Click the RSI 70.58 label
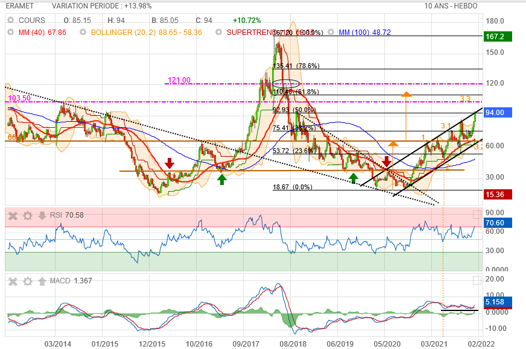526x349 pixels. pos(67,215)
